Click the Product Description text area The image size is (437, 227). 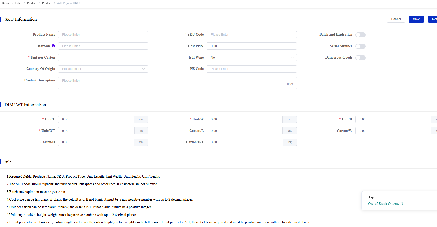177,83
